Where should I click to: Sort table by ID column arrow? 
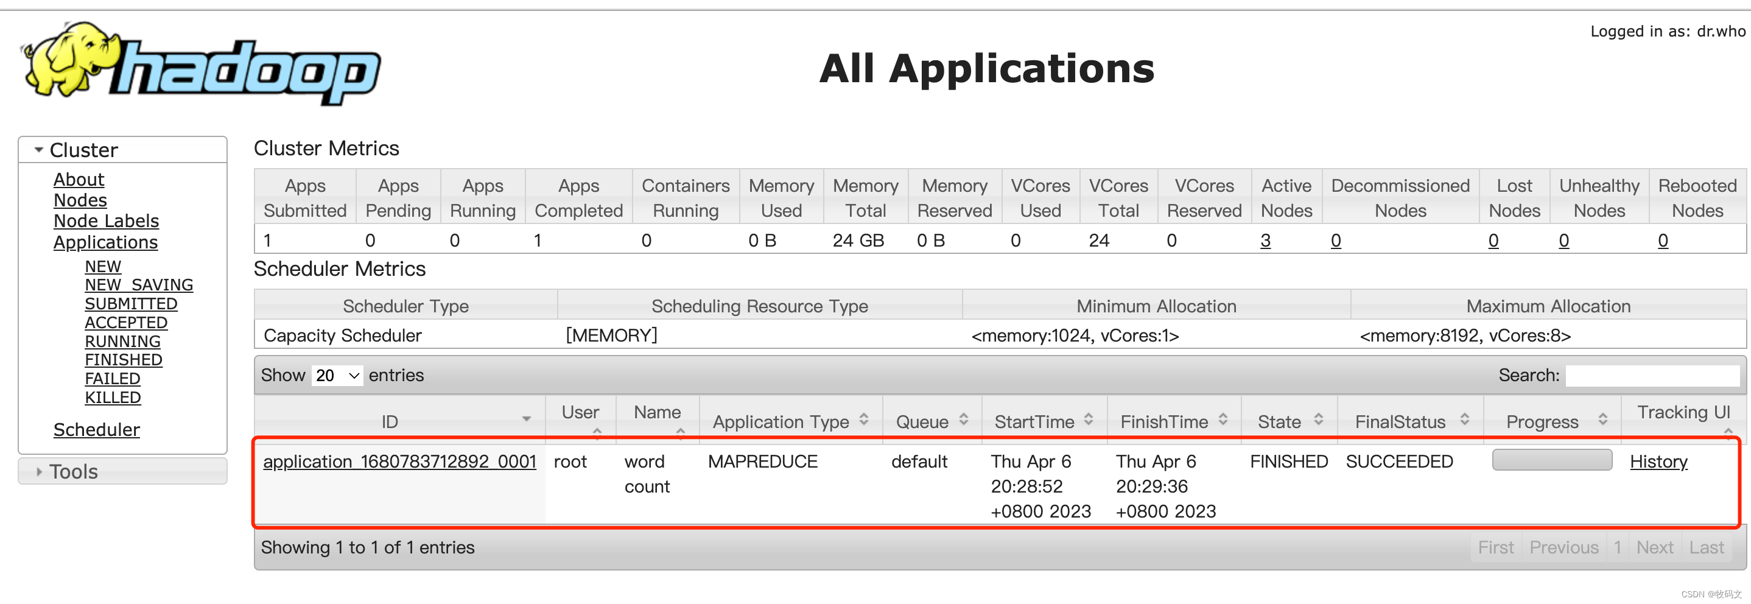tap(526, 419)
